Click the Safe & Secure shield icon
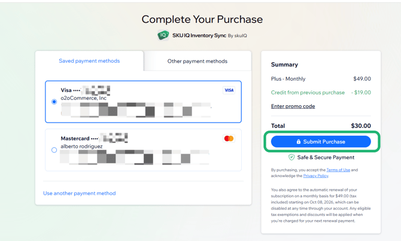 pyautogui.click(x=291, y=157)
